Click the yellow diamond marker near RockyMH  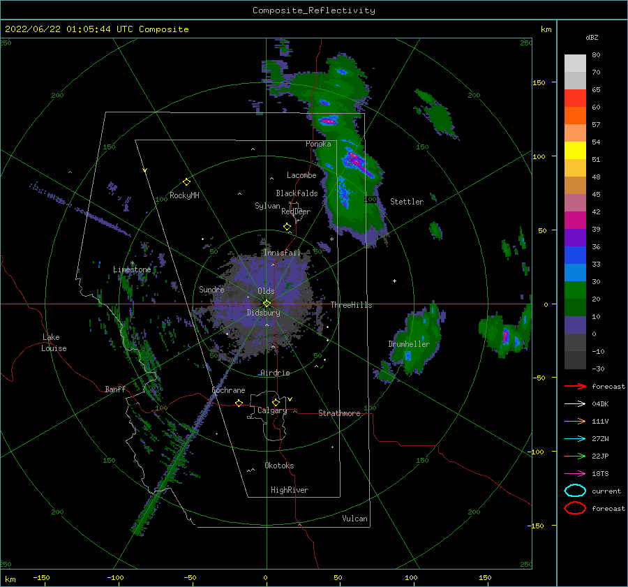(x=186, y=182)
